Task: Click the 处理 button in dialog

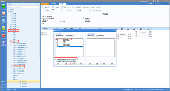Action: click(74, 64)
